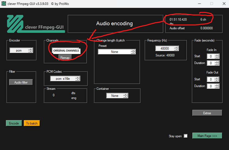
Task: Click the stream codec dts
Action: tap(73, 93)
